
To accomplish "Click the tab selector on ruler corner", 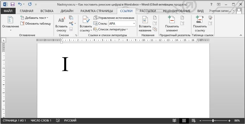I will tap(4, 40).
